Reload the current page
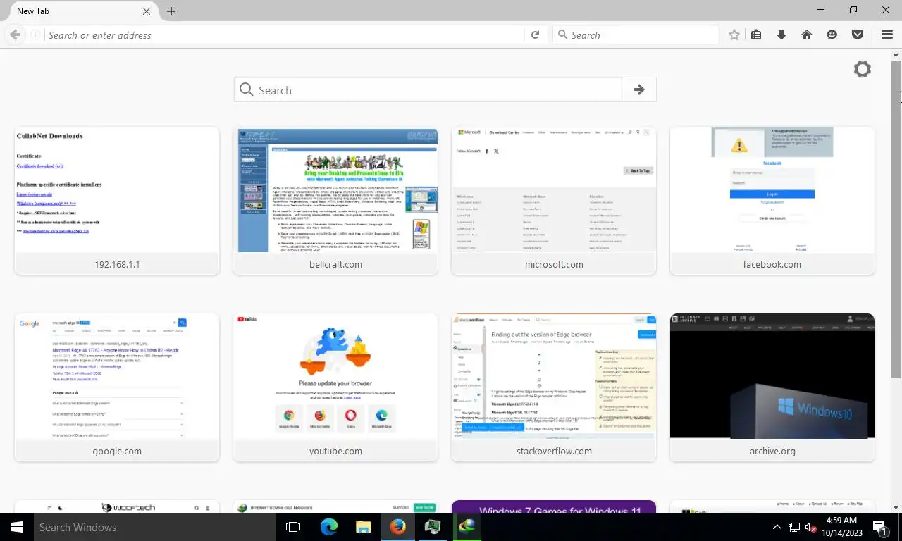902x541 pixels. coord(535,35)
